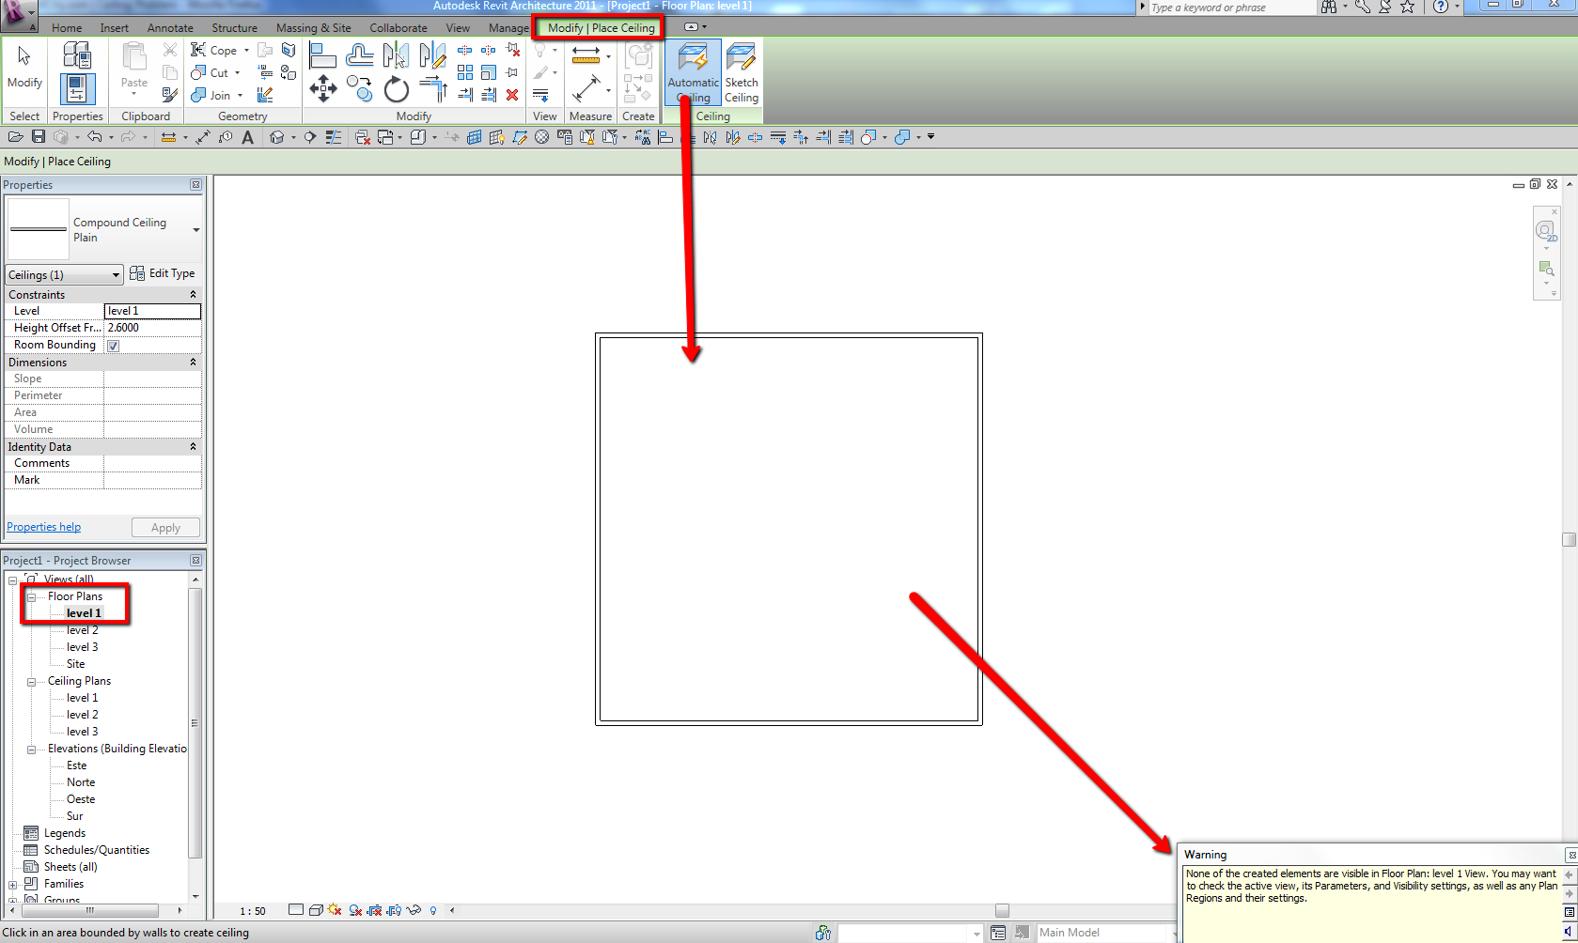This screenshot has height=943, width=1578.
Task: Switch to Massing & Site tab
Action: coord(314,28)
